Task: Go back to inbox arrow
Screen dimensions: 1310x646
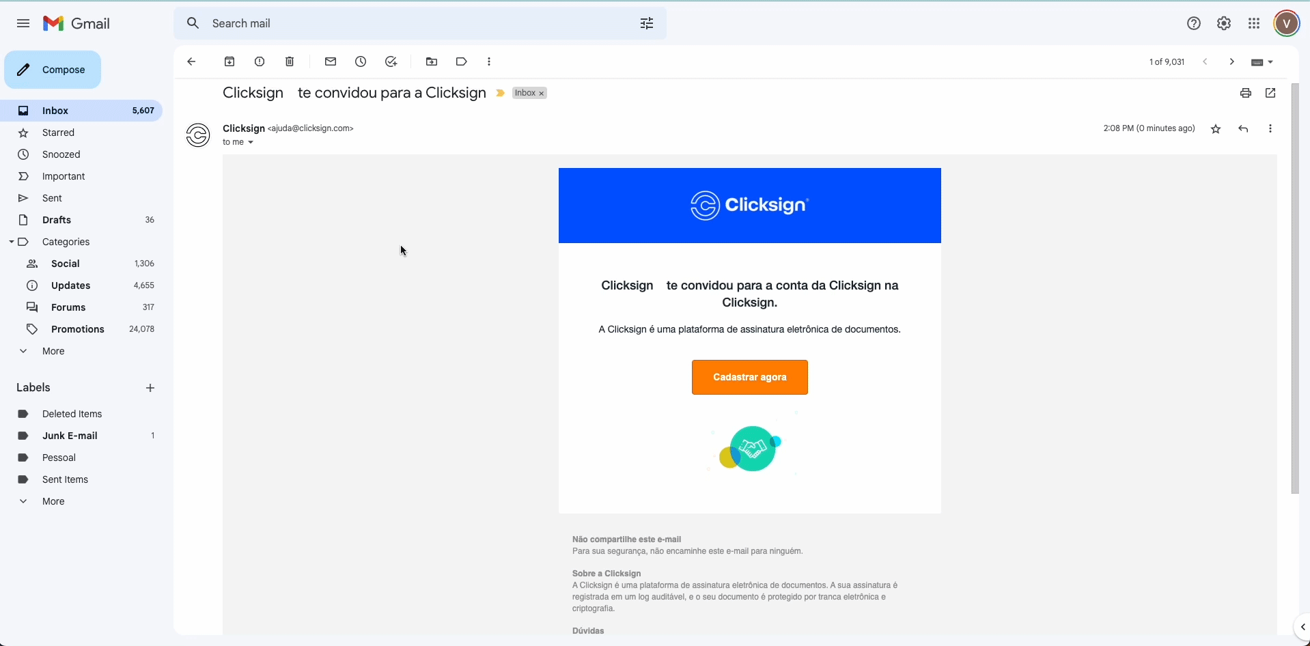Action: click(x=191, y=61)
